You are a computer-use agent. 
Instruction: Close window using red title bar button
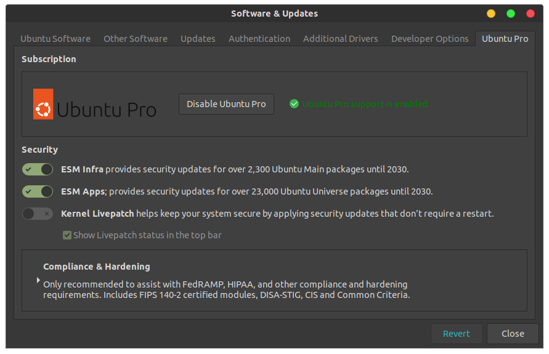click(531, 14)
